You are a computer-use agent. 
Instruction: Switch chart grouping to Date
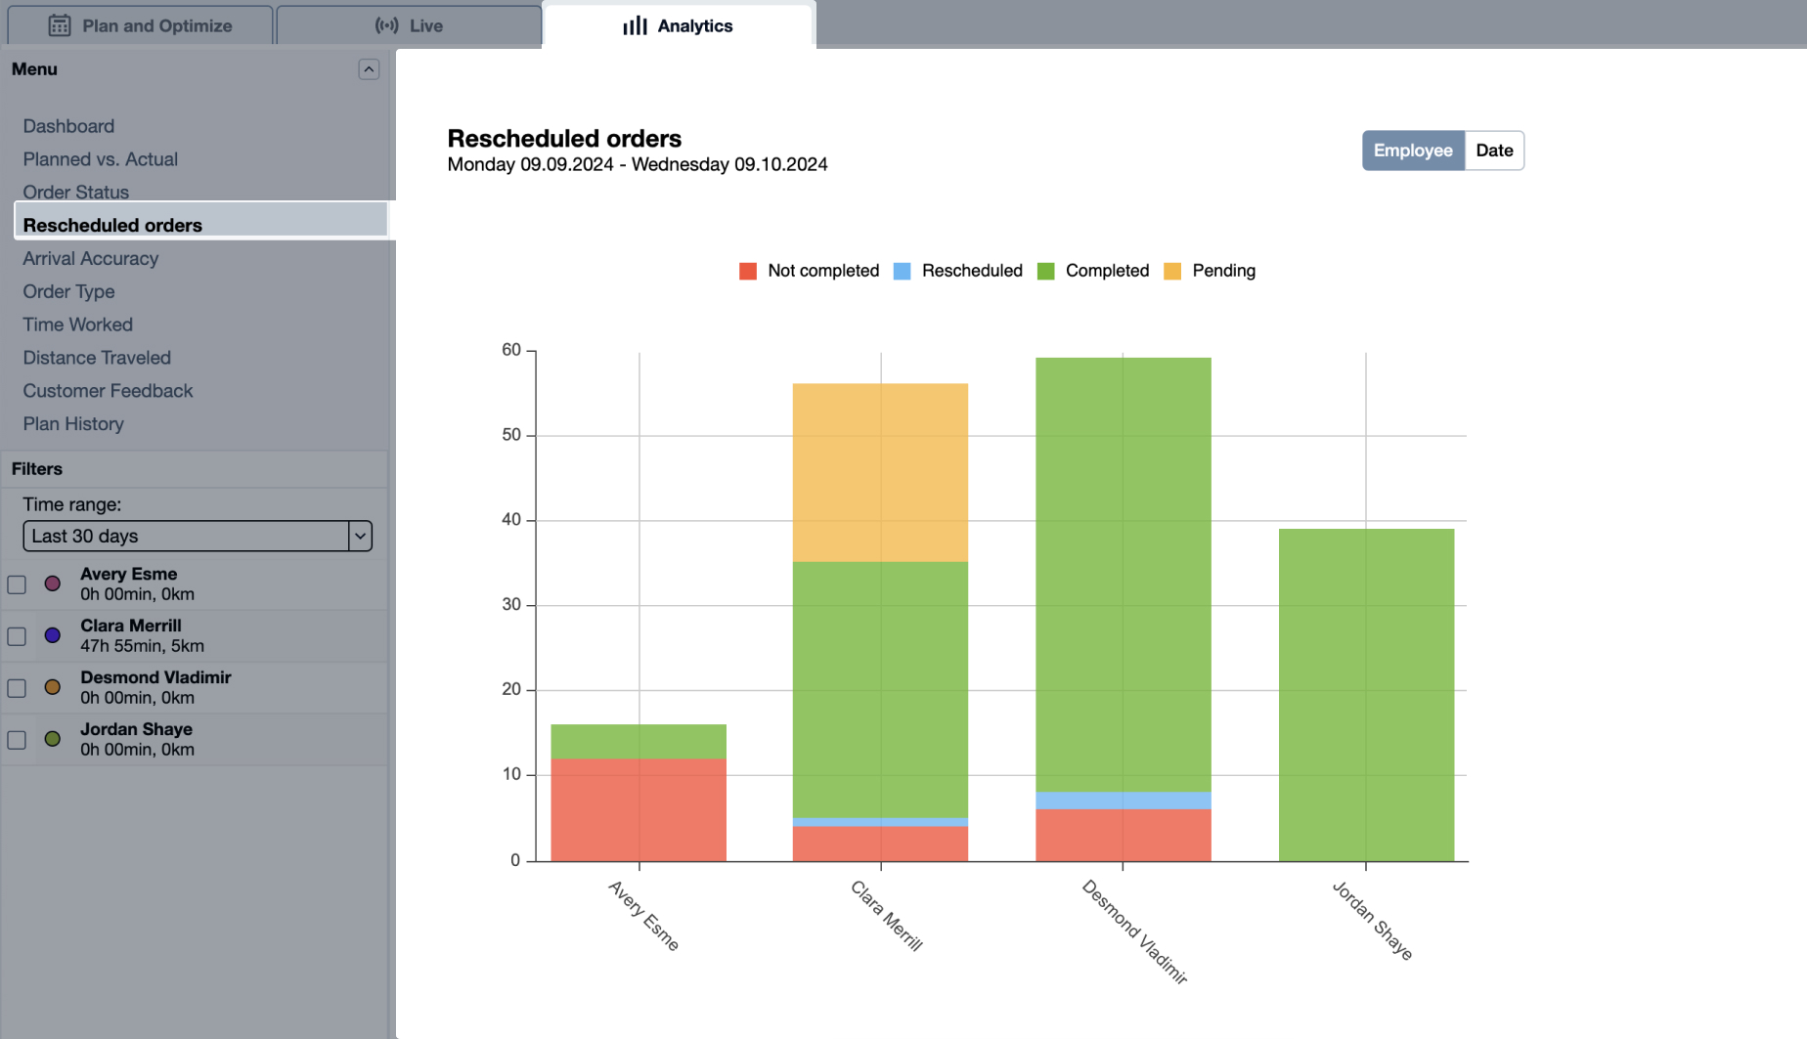(1494, 150)
